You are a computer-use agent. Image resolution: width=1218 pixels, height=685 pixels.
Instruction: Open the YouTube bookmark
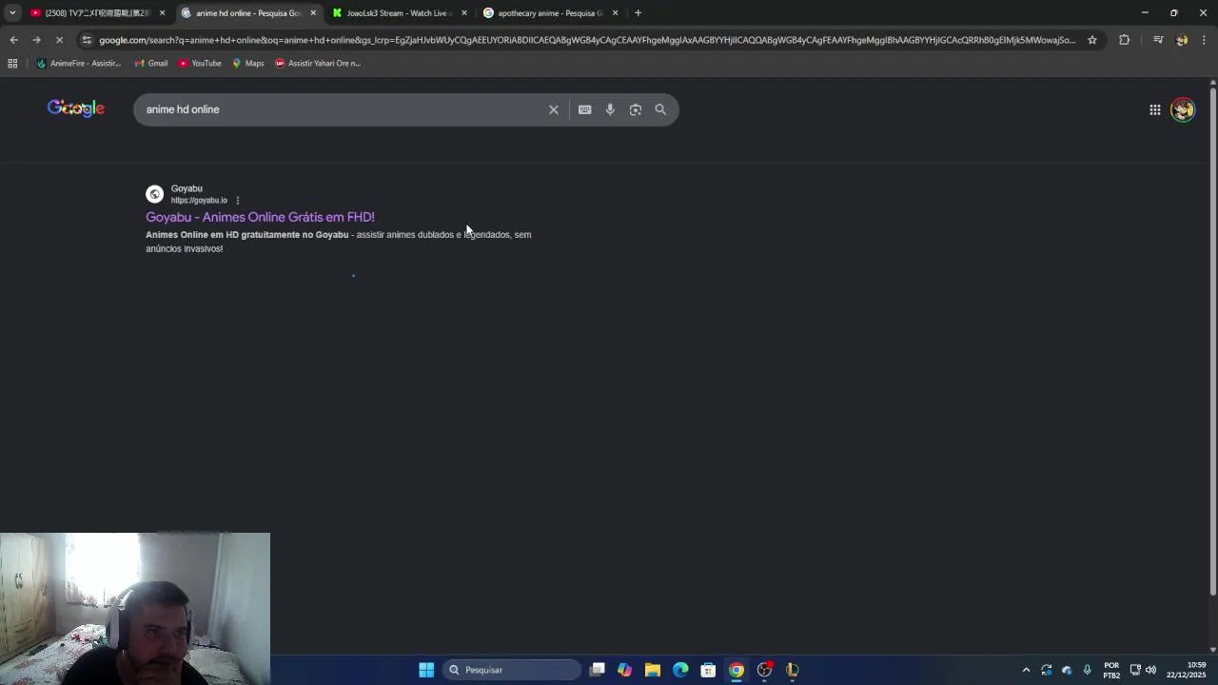(x=200, y=63)
